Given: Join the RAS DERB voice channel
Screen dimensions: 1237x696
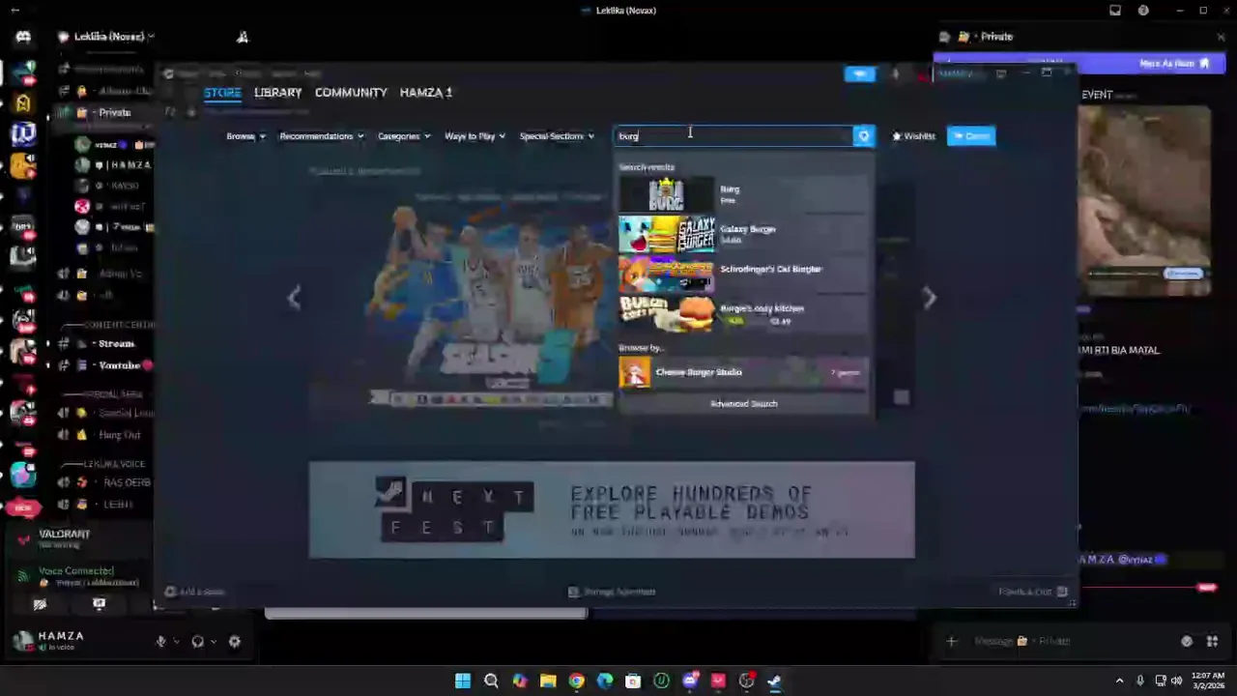Looking at the screenshot, I should pyautogui.click(x=105, y=482).
